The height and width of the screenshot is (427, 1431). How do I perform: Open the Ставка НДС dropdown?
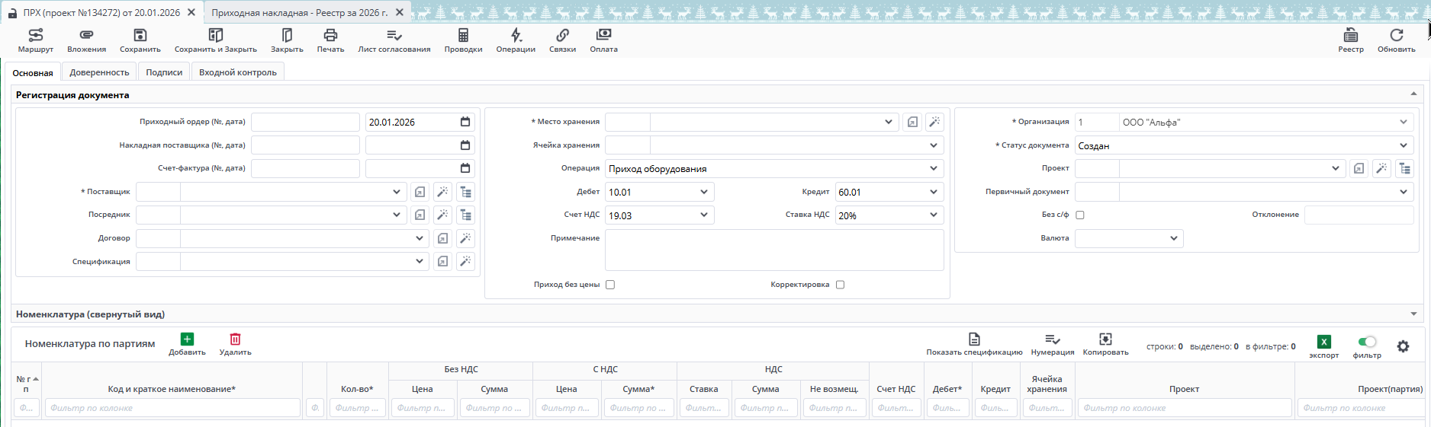click(934, 215)
